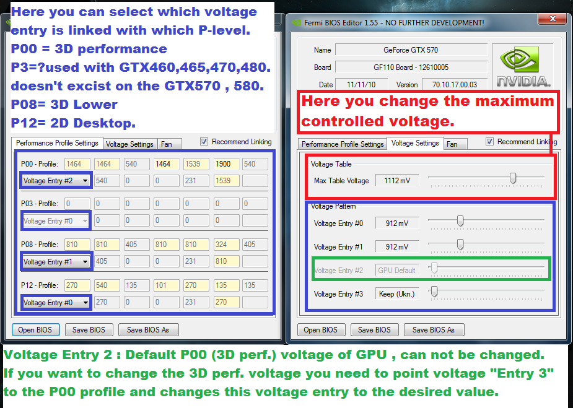Click the 'P03 - Profile:' label
The height and width of the screenshot is (408, 573).
point(40,204)
